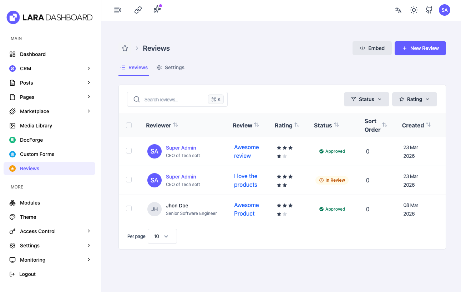Screen dimensions: 461x292
Task: Click the star icon in the breadcrumb
Action: [125, 48]
